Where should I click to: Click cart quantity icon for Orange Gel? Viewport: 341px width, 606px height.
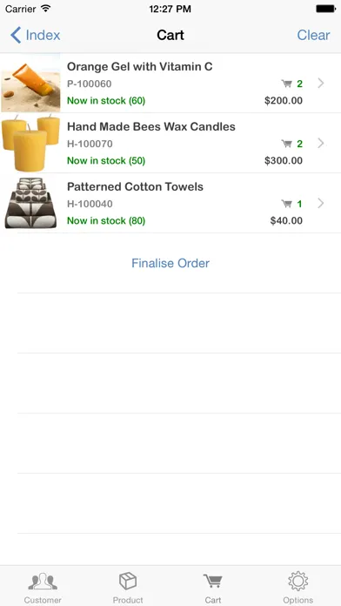coord(286,84)
